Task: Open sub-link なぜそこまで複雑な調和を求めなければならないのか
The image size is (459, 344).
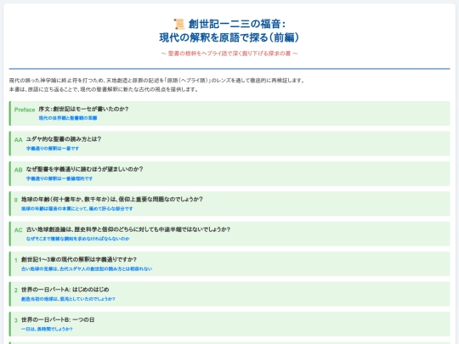Action: coord(77,239)
